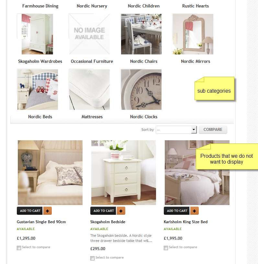
Task: Open the Farmhouse Dining category link
Action: pos(40,6)
